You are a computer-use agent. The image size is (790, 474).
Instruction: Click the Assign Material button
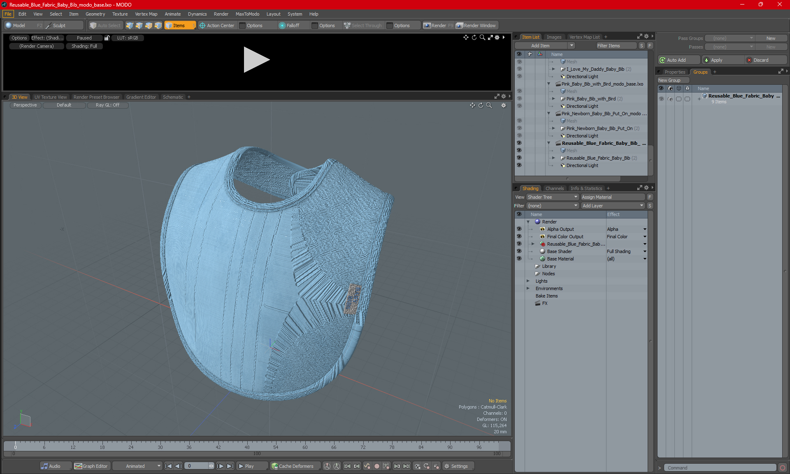(613, 197)
